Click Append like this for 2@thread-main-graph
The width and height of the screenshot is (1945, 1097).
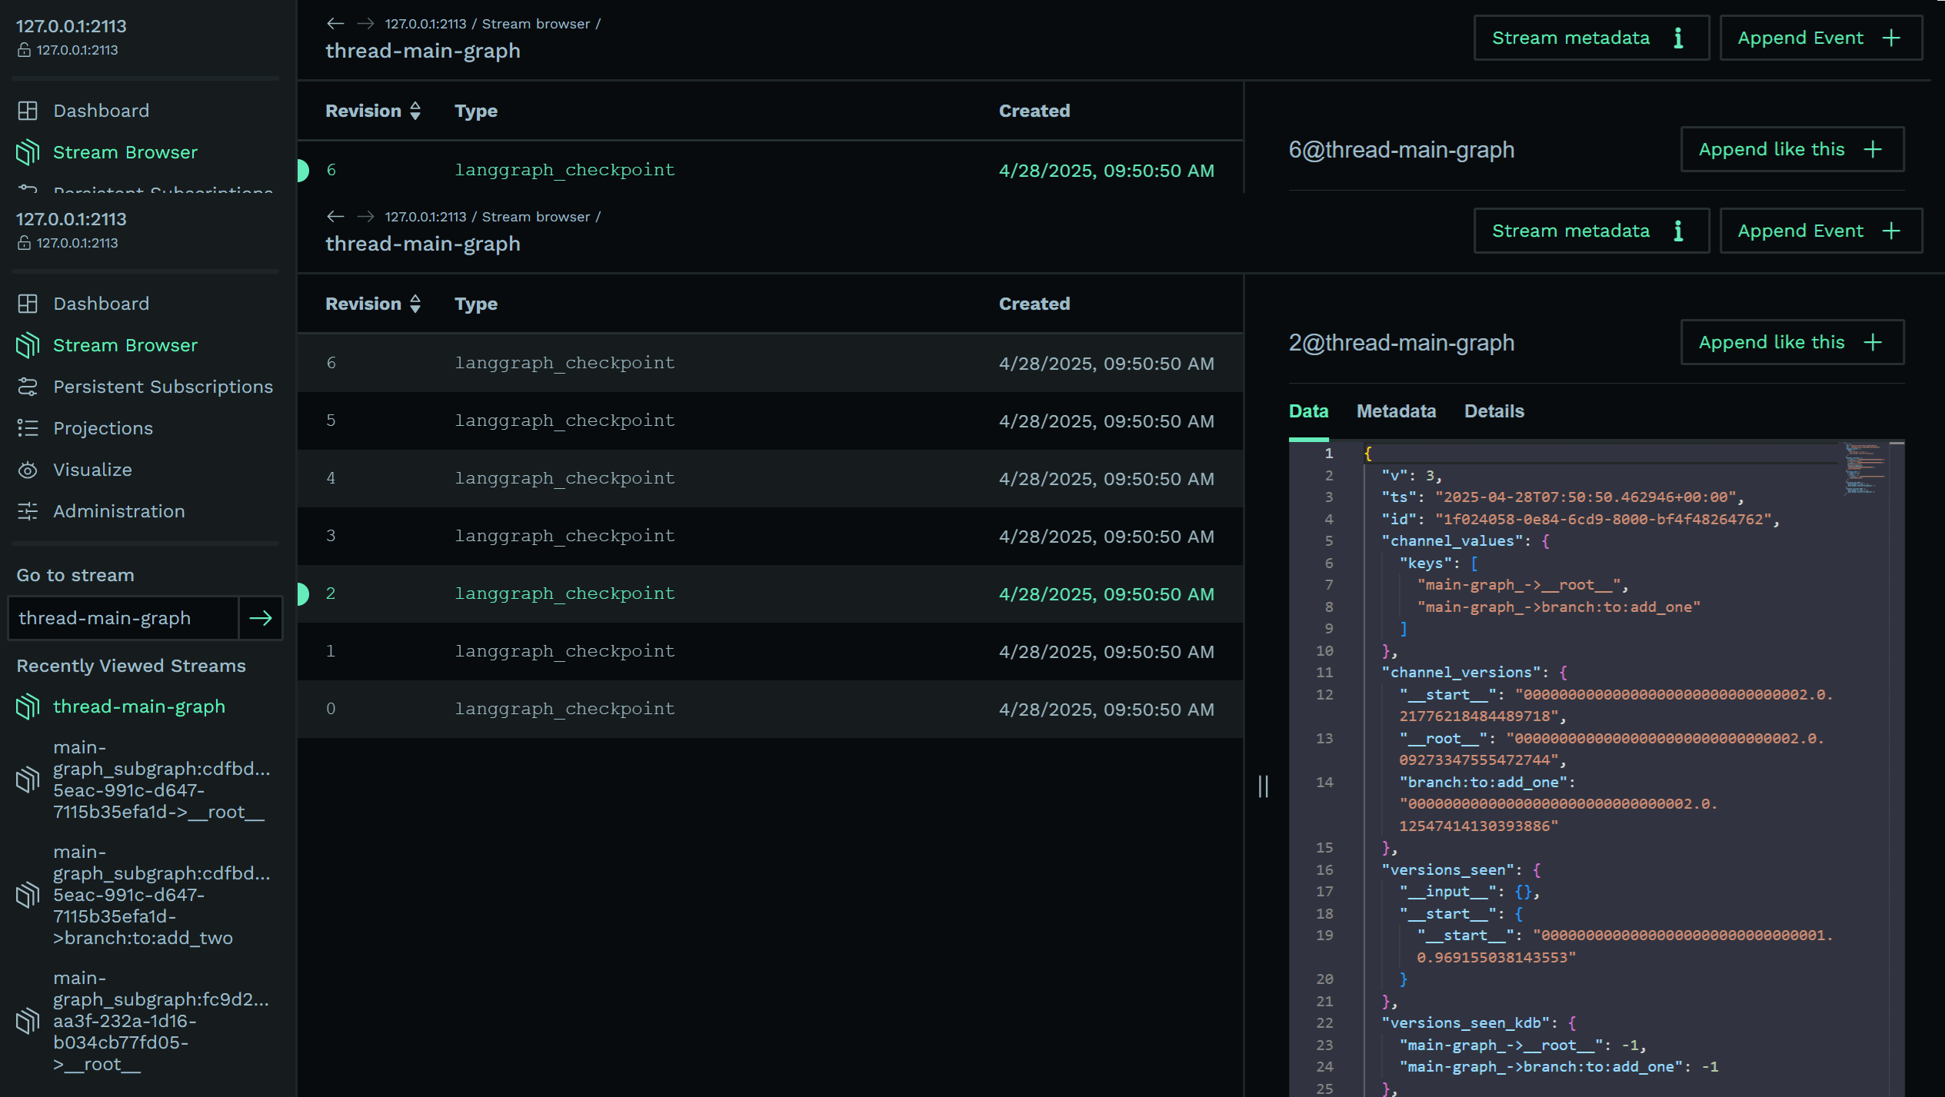(x=1792, y=342)
